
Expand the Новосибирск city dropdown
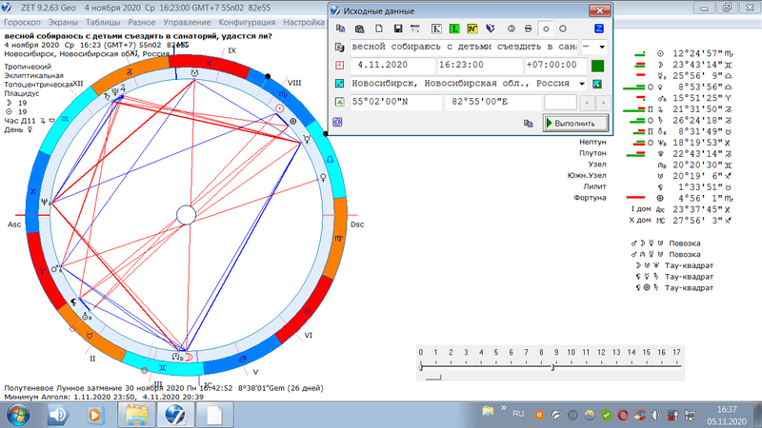582,84
